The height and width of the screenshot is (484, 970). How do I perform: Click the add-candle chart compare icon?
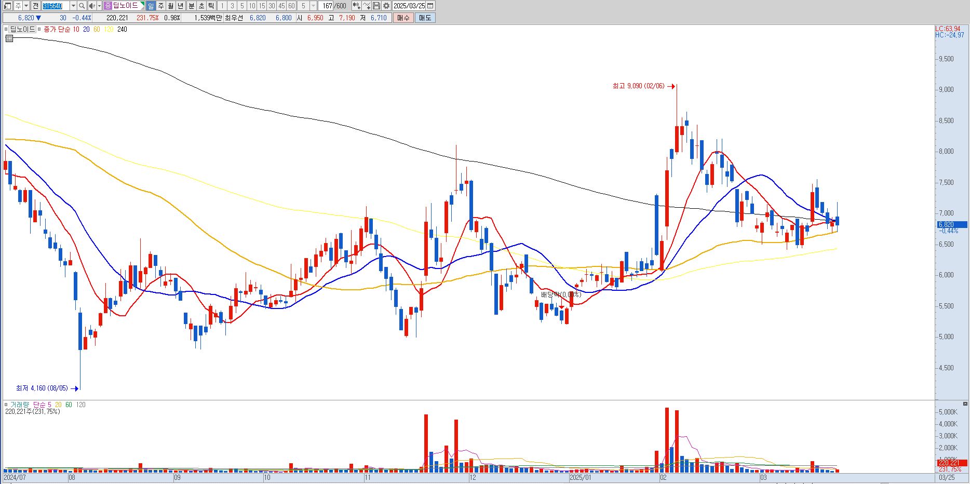pos(357,6)
